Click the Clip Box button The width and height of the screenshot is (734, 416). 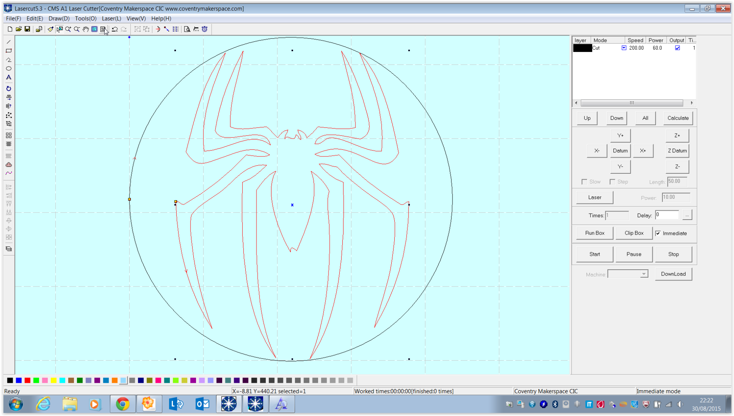pos(634,233)
